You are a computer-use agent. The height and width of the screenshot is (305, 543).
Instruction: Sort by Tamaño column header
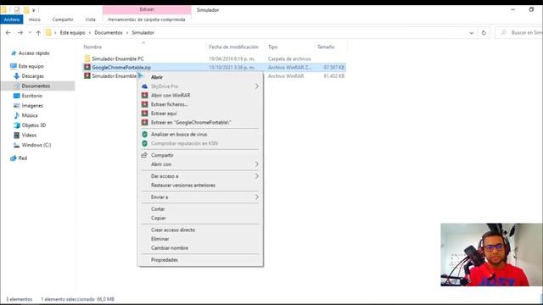[326, 47]
